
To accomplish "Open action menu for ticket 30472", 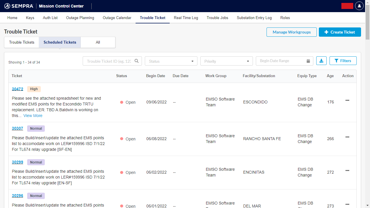I will point(347,100).
